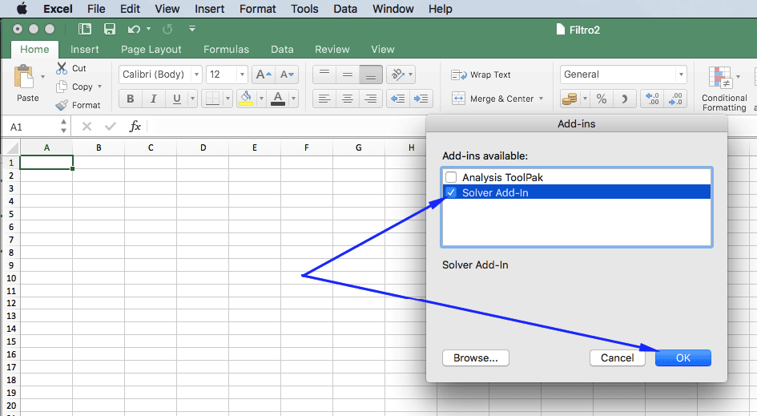
Task: Switch to the Review ribbon tab
Action: [332, 49]
